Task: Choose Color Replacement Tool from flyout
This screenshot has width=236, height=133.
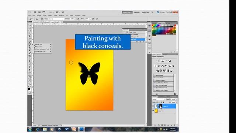Action: tap(42, 49)
